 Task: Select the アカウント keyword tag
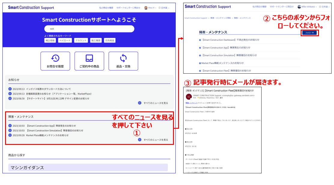81,40
